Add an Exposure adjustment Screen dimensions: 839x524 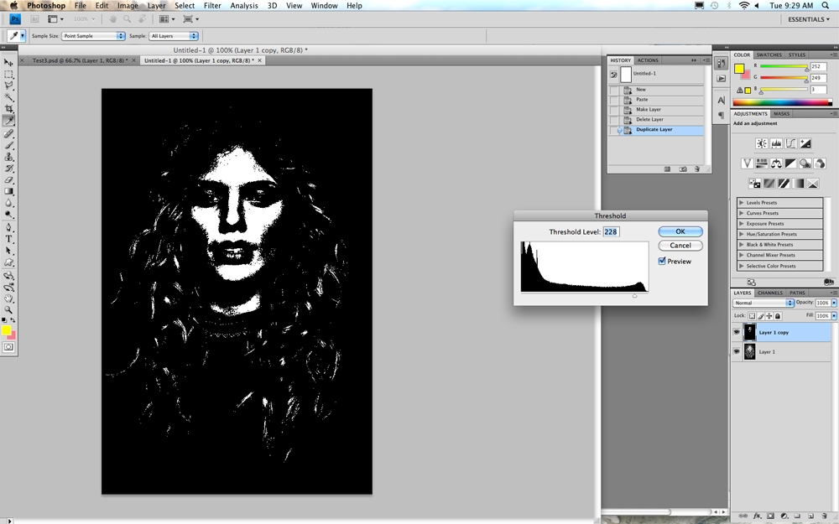(805, 143)
